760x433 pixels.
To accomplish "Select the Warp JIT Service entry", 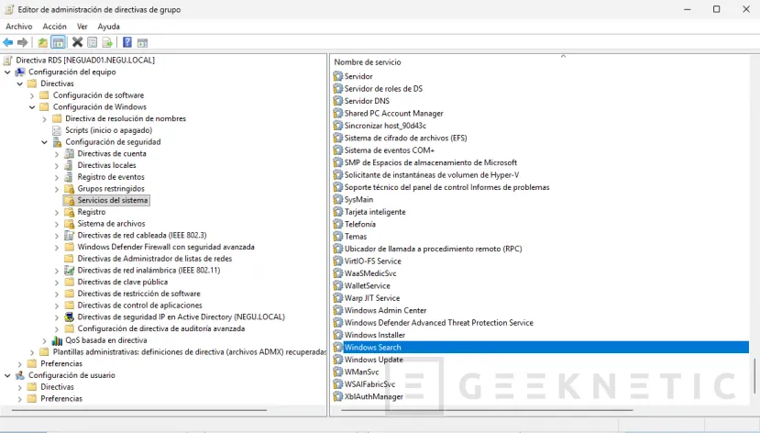I will tap(372, 298).
